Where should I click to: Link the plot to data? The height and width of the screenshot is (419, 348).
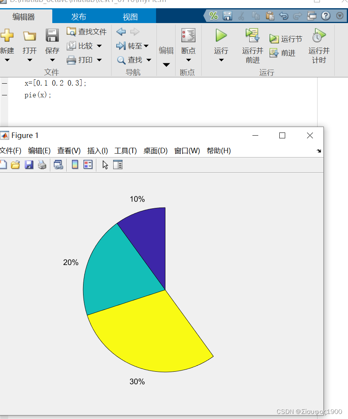pyautogui.click(x=59, y=165)
